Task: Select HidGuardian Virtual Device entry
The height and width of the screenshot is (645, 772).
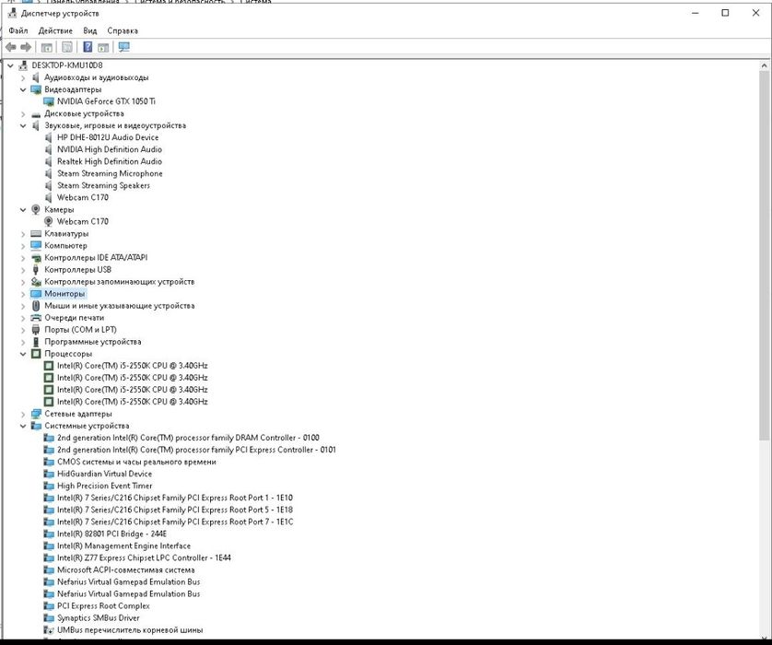Action: [104, 475]
